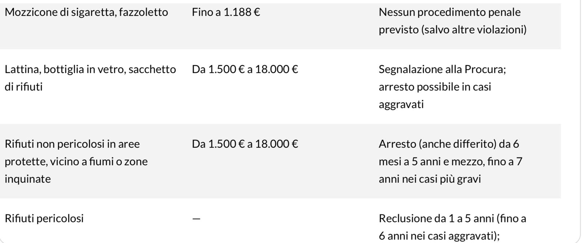This screenshot has height=243, width=585.
Task: Click the dash in Rifiuti pericolosi row
Action: (x=196, y=219)
